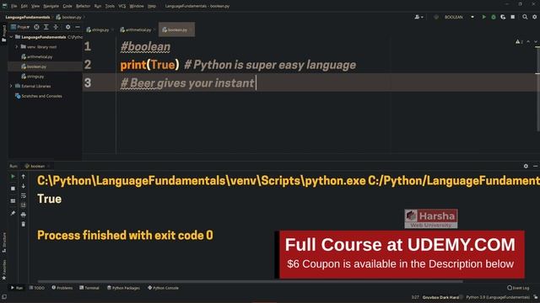Rerun boolean from Run panel green arrow
This screenshot has height=303, width=540.
click(x=13, y=177)
